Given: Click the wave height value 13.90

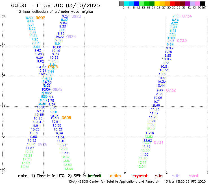Looking at the screenshot, I should 69,169.
